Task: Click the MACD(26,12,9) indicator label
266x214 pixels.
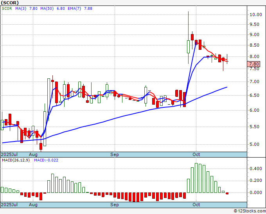Action: click(16, 160)
